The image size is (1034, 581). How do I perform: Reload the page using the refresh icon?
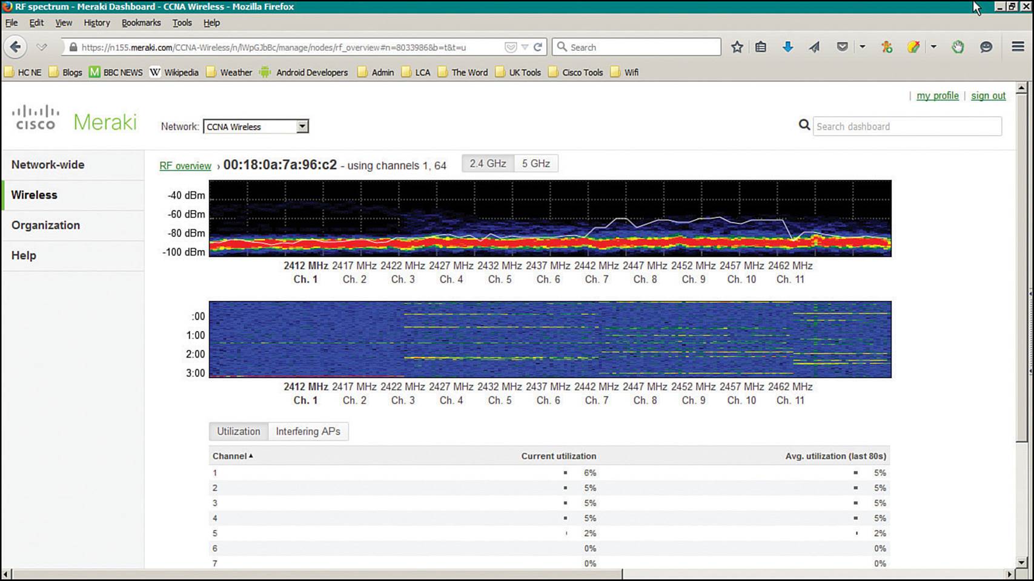click(537, 47)
